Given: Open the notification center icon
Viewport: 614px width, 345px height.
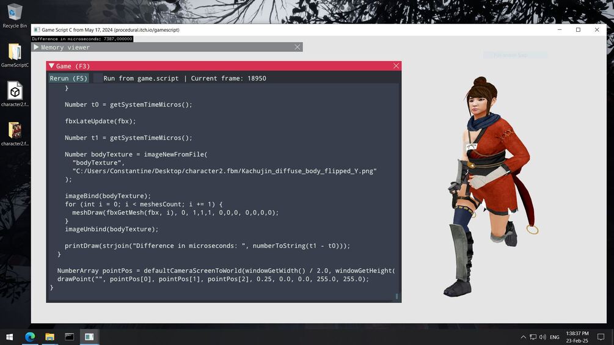Looking at the screenshot, I should coord(601,337).
